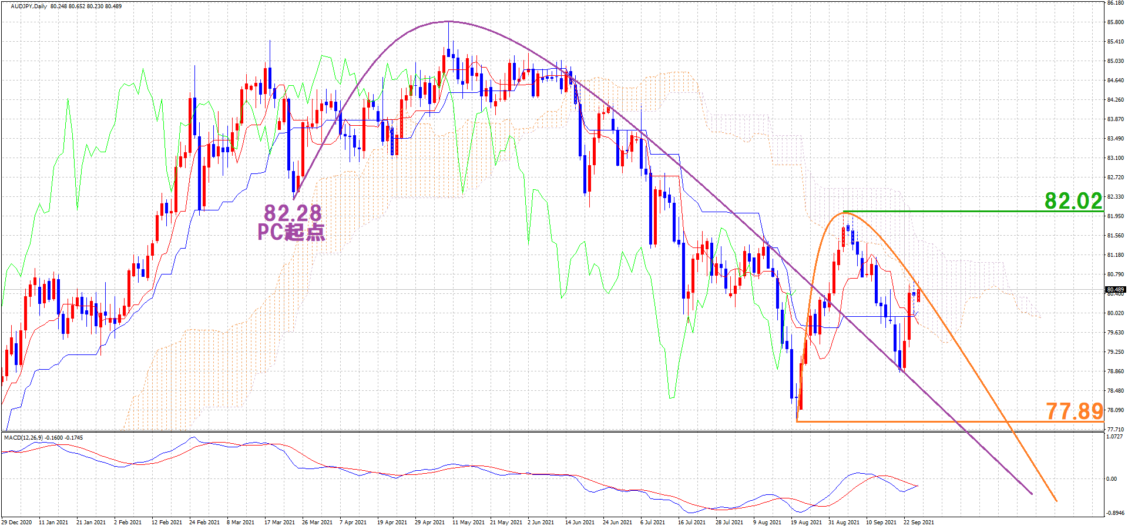The height and width of the screenshot is (529, 1128).
Task: Select the orange 77.89 price label
Action: click(1075, 411)
